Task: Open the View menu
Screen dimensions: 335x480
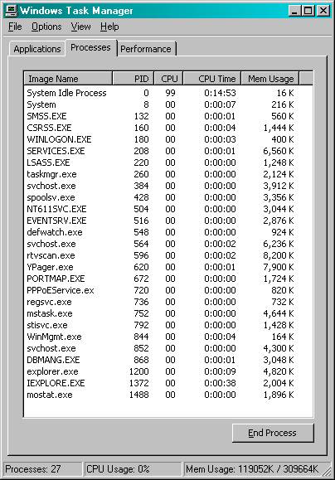Action: click(x=80, y=27)
